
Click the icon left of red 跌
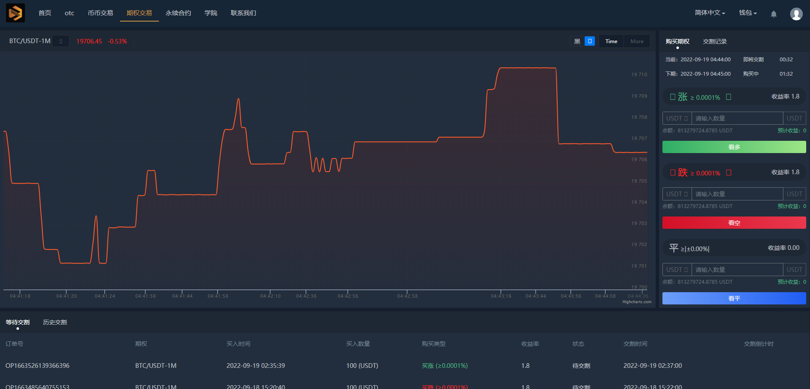tap(673, 173)
